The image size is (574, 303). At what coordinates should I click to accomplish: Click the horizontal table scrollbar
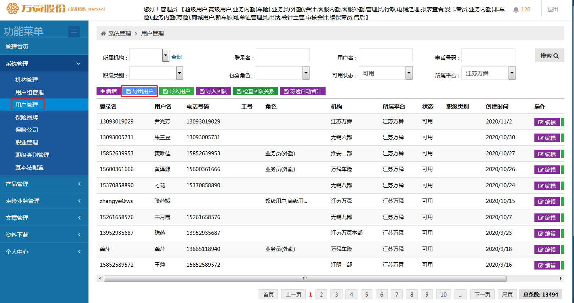point(305,278)
